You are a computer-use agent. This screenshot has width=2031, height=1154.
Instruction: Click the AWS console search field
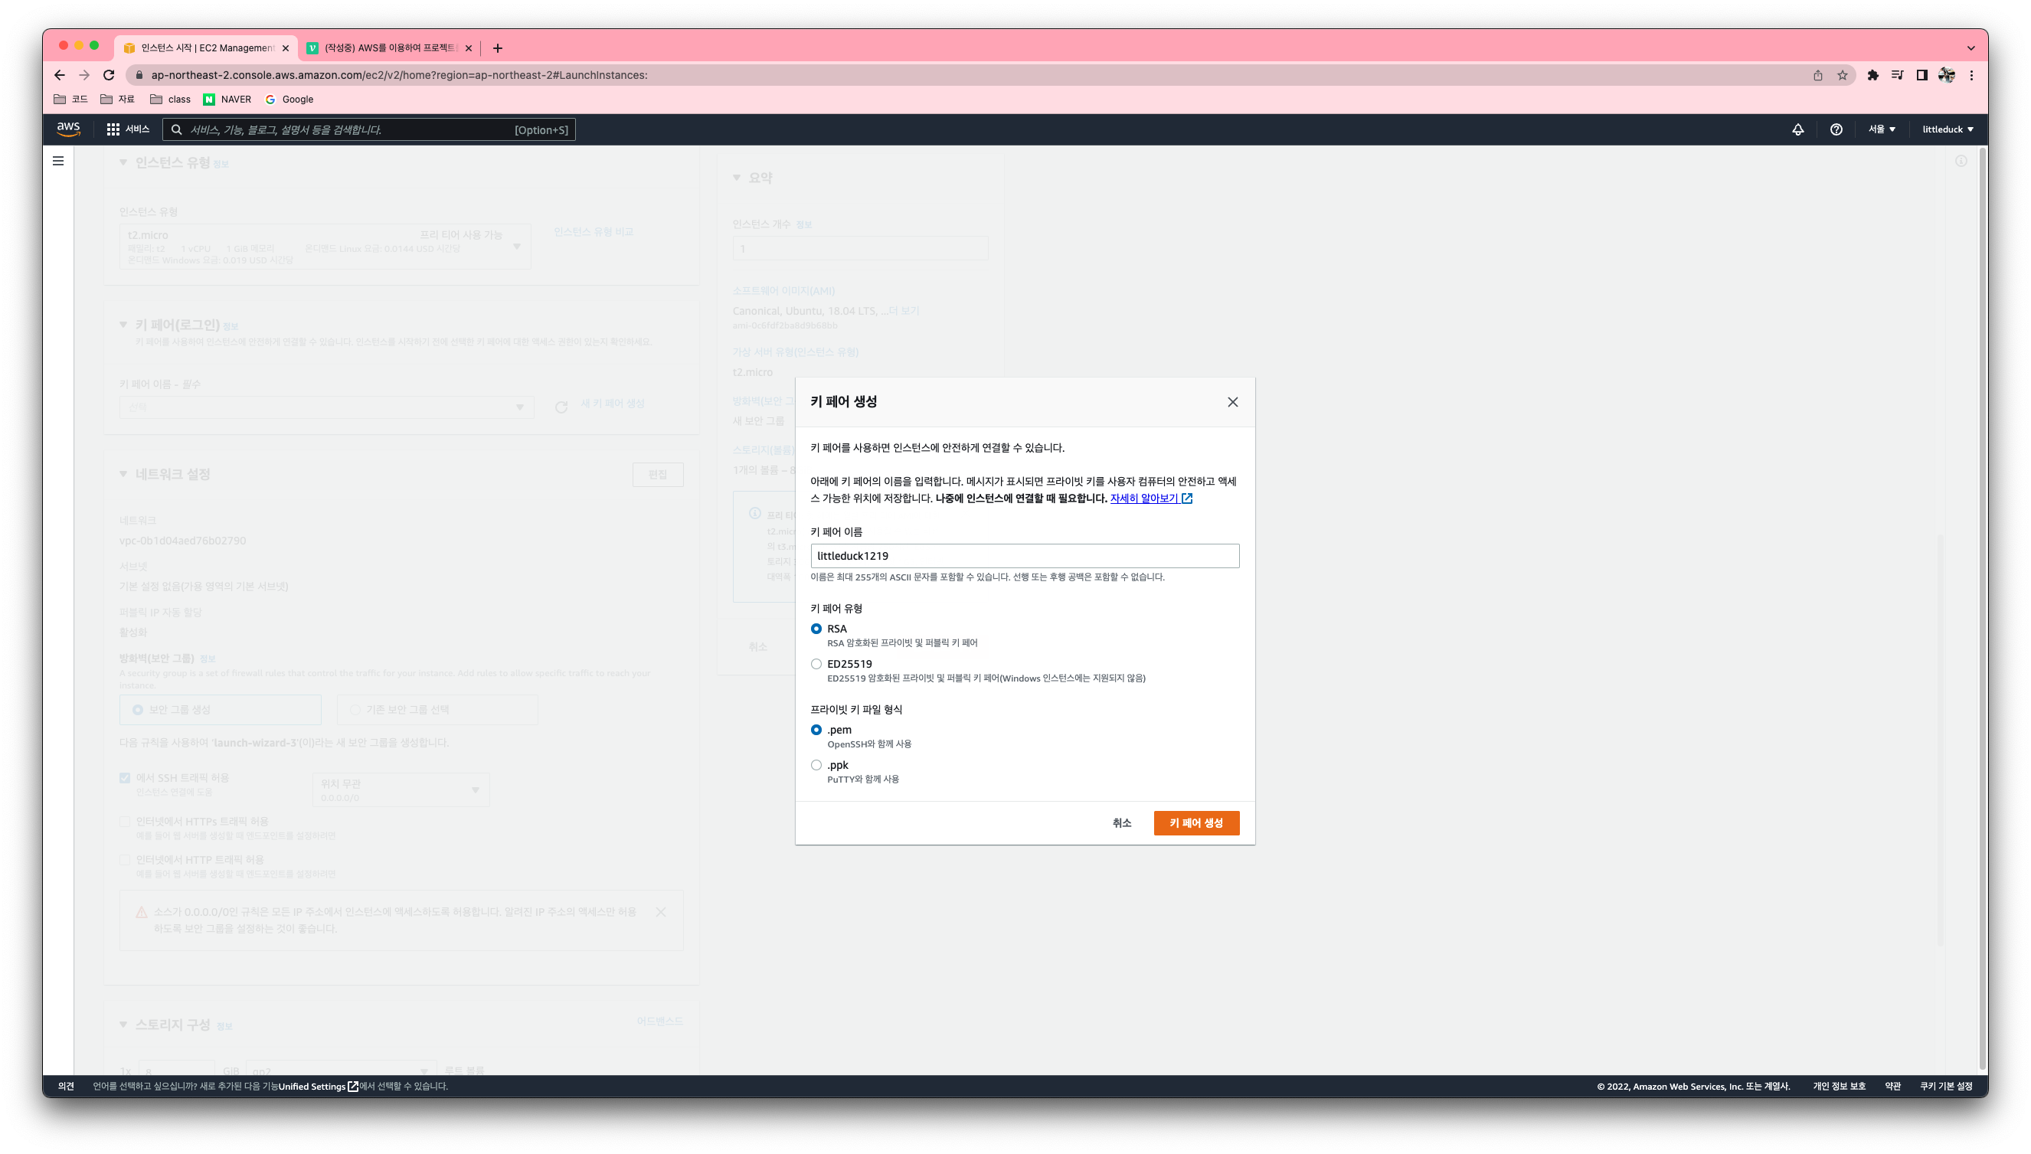click(369, 130)
